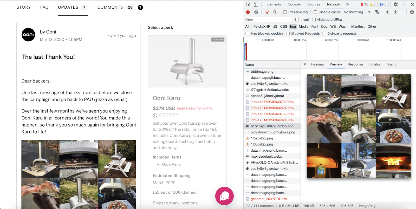Viewport: 416px width, 209px height.
Task: Open the Timing tab of the request
Action: (x=391, y=64)
